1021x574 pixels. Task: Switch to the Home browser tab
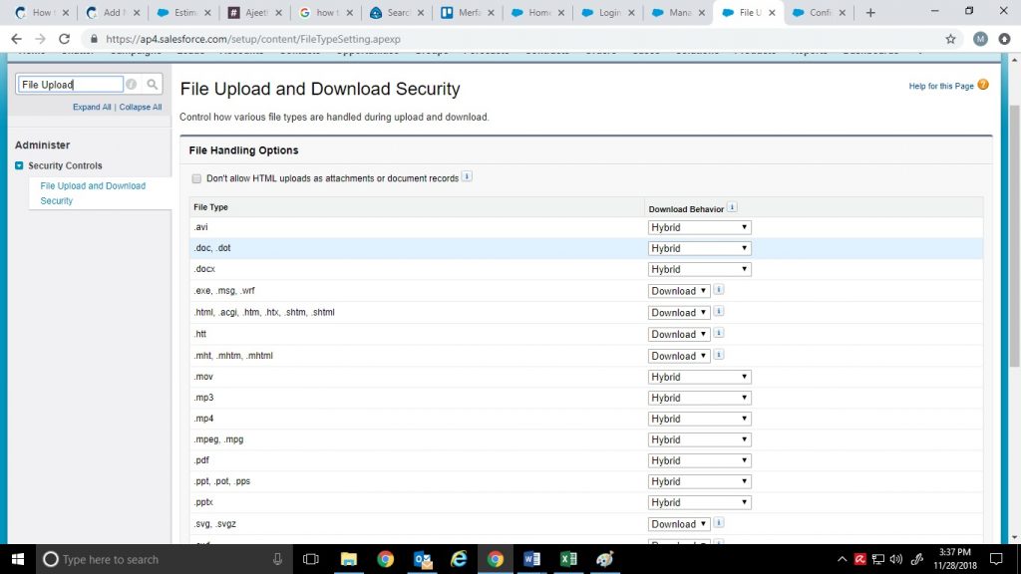538,14
